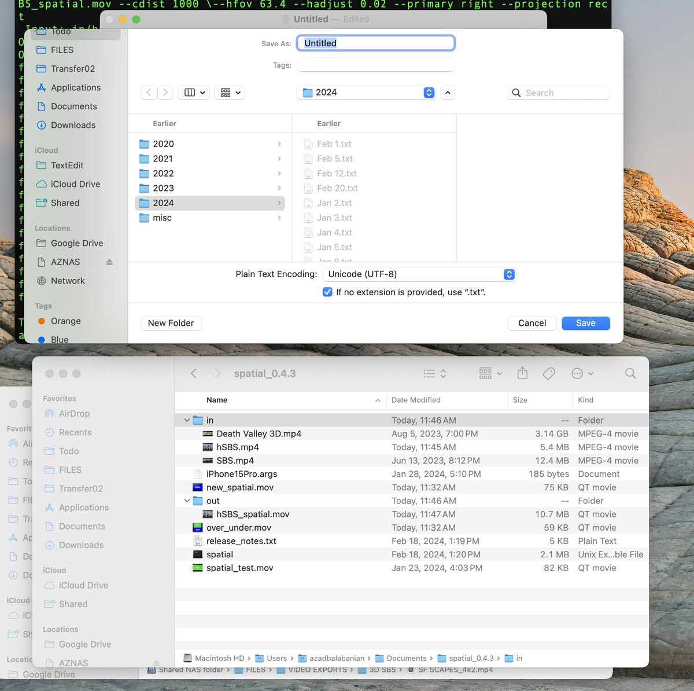Click azadbalabanian in the Finder path bar
This screenshot has height=691, width=694.
pyautogui.click(x=331, y=658)
